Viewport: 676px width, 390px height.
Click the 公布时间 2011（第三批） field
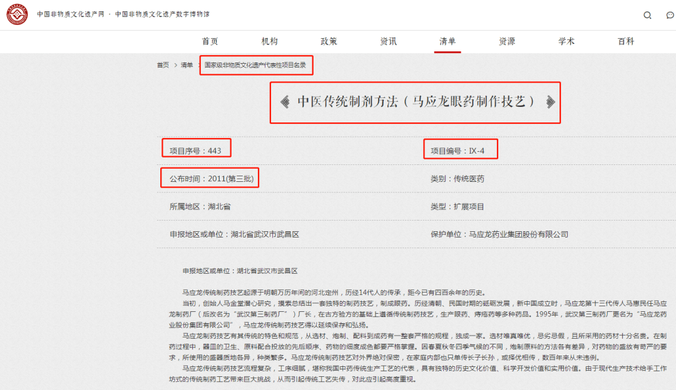point(210,177)
